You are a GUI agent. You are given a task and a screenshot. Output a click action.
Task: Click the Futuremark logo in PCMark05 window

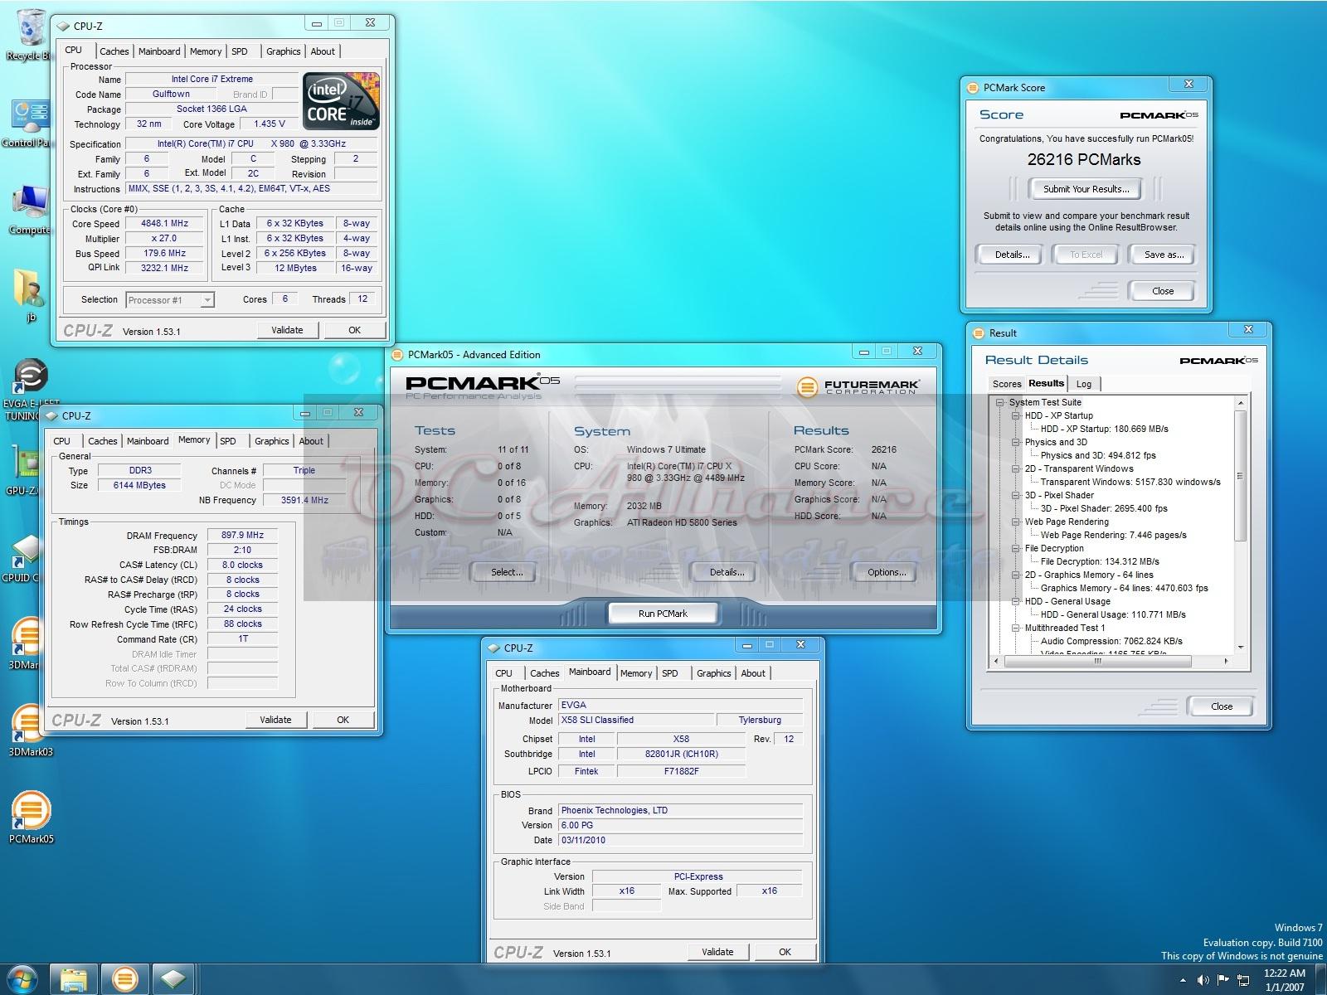tap(858, 387)
